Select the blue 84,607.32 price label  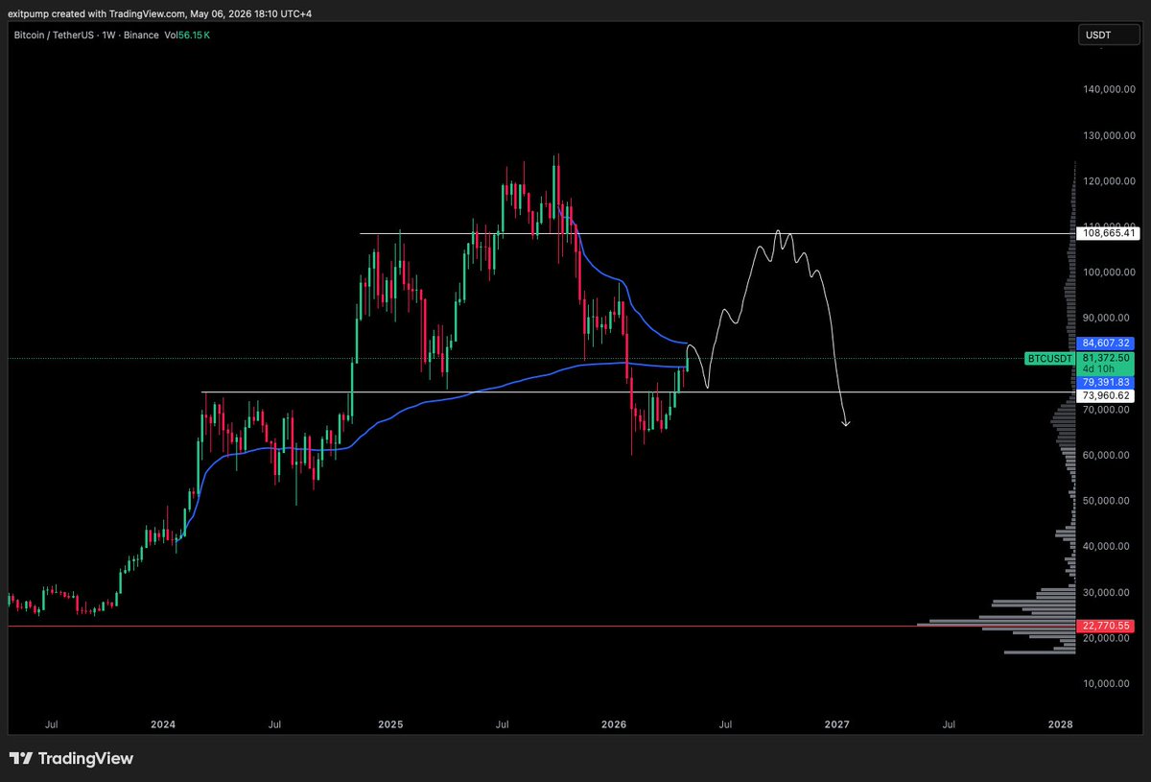[1107, 343]
